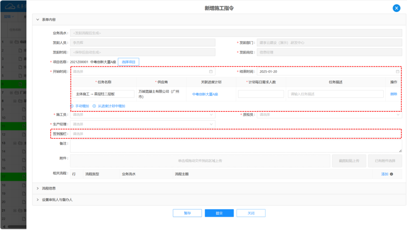Click the 选择项目 button
Viewport: 407px width, 230px height.
pos(129,62)
